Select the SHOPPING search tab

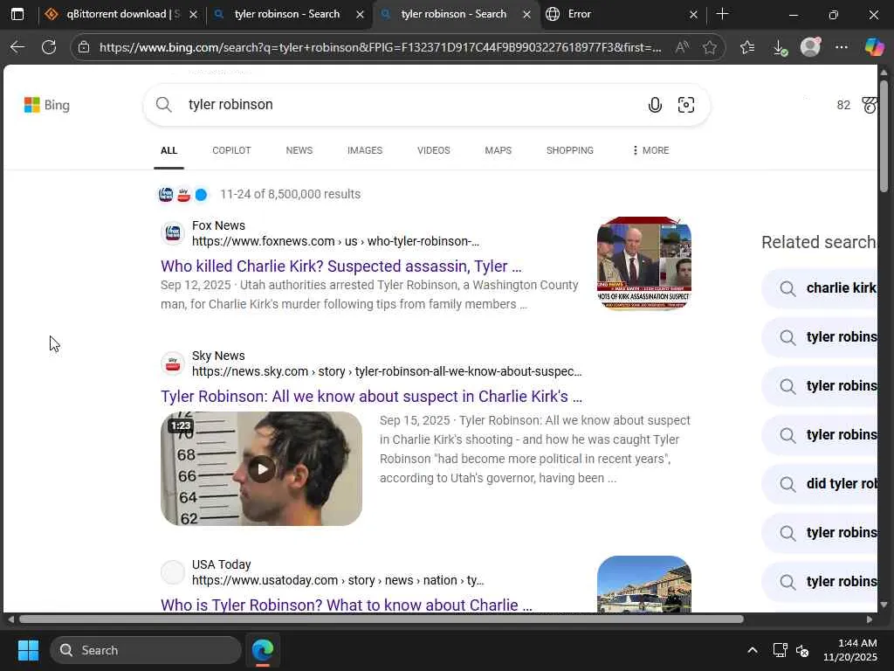pos(569,150)
